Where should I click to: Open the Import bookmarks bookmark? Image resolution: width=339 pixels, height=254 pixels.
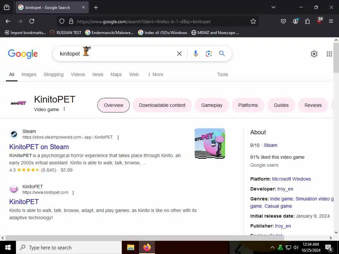[x=25, y=33]
